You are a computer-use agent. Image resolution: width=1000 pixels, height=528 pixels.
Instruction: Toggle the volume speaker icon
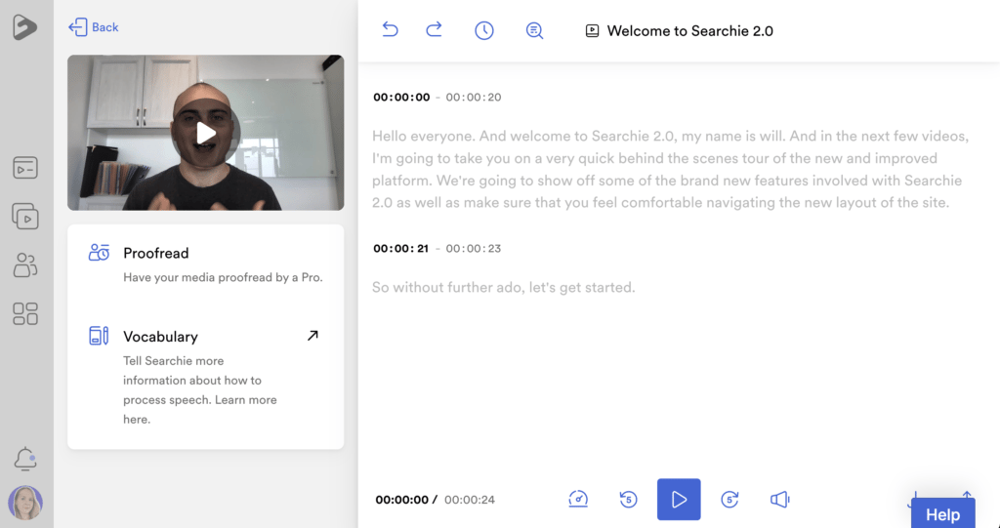tap(780, 500)
